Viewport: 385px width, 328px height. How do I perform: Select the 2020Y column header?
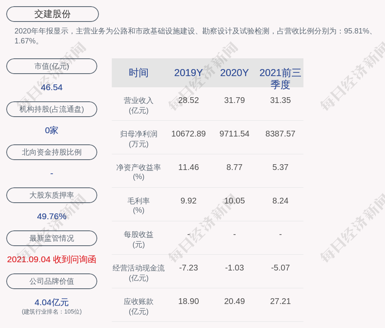pyautogui.click(x=234, y=73)
